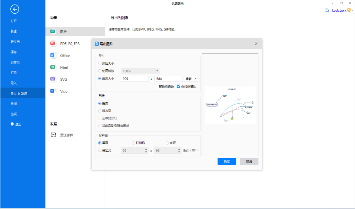Click the Lock.Lock account name link
Screen dimensions: 355x209
click(x=339, y=10)
